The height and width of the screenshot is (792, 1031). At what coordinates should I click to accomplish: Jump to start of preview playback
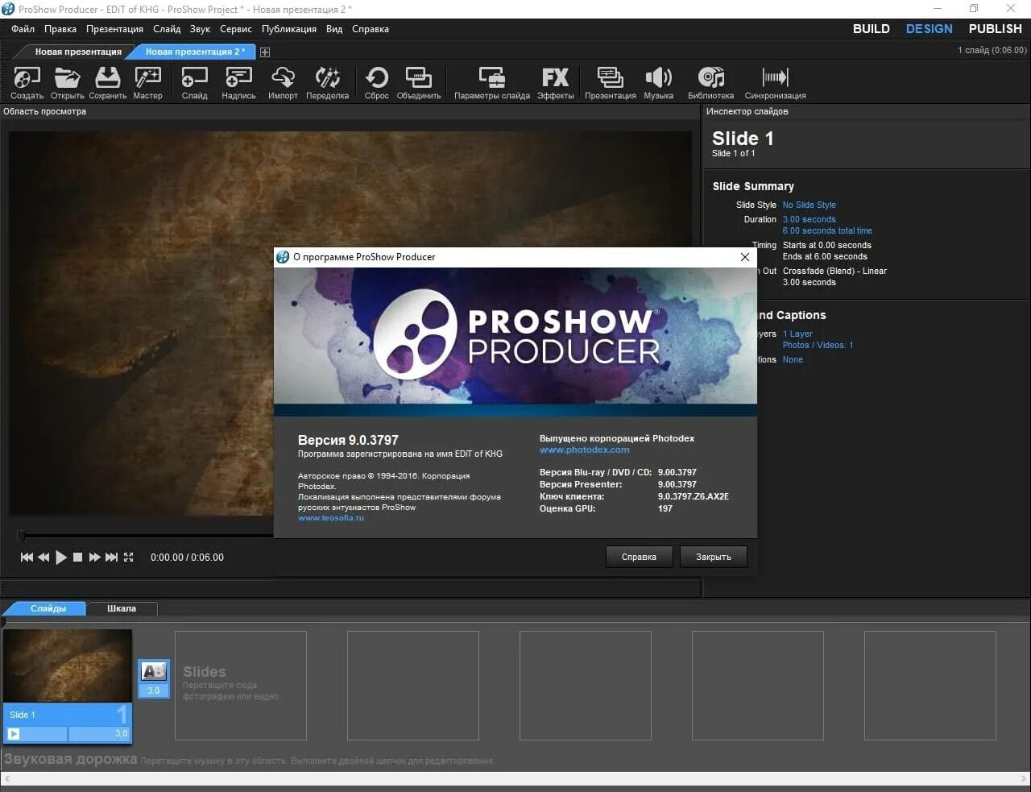point(27,557)
